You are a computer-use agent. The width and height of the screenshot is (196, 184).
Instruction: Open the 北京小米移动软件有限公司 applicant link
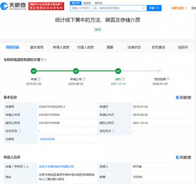[x=56, y=166]
